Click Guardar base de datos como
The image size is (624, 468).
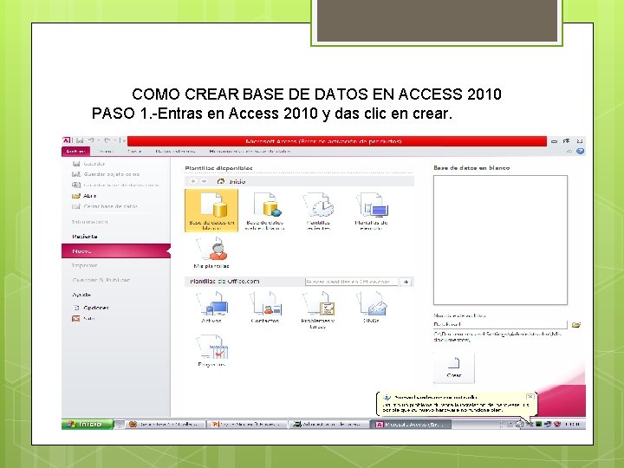[115, 185]
